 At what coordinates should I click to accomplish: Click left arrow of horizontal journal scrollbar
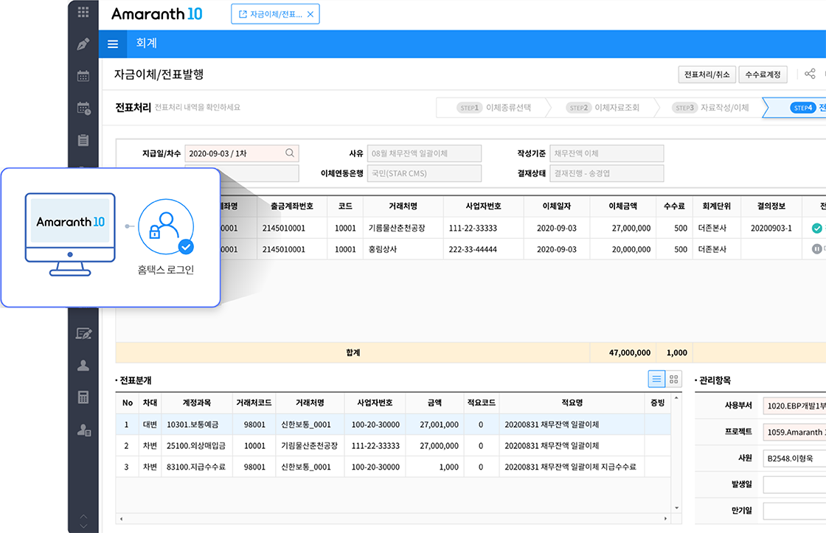[x=121, y=519]
